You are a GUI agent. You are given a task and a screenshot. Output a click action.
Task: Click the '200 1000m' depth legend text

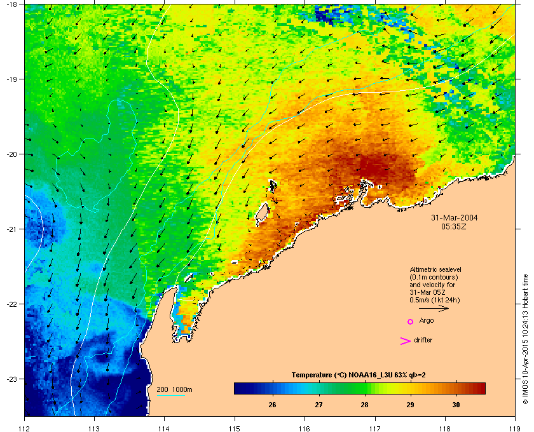[174, 389]
